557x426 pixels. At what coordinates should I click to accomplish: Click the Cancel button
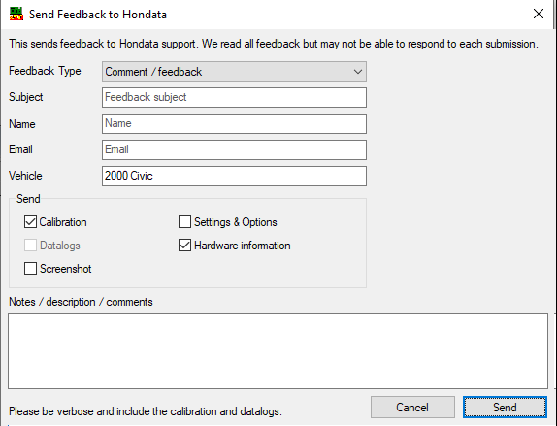pos(412,408)
